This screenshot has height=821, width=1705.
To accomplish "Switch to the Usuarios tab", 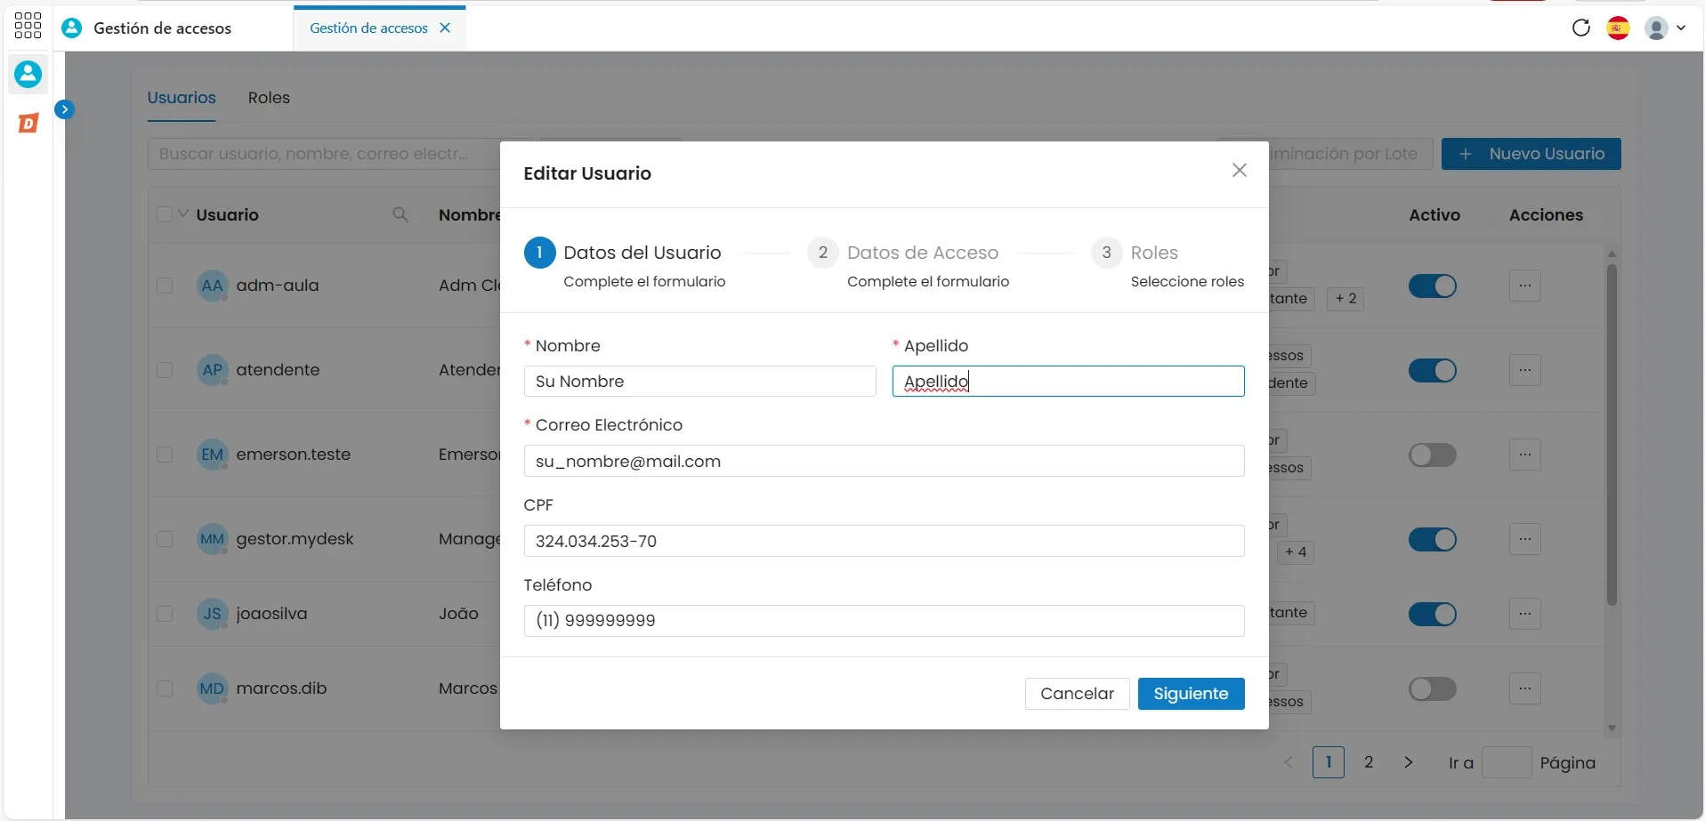I will (x=182, y=98).
